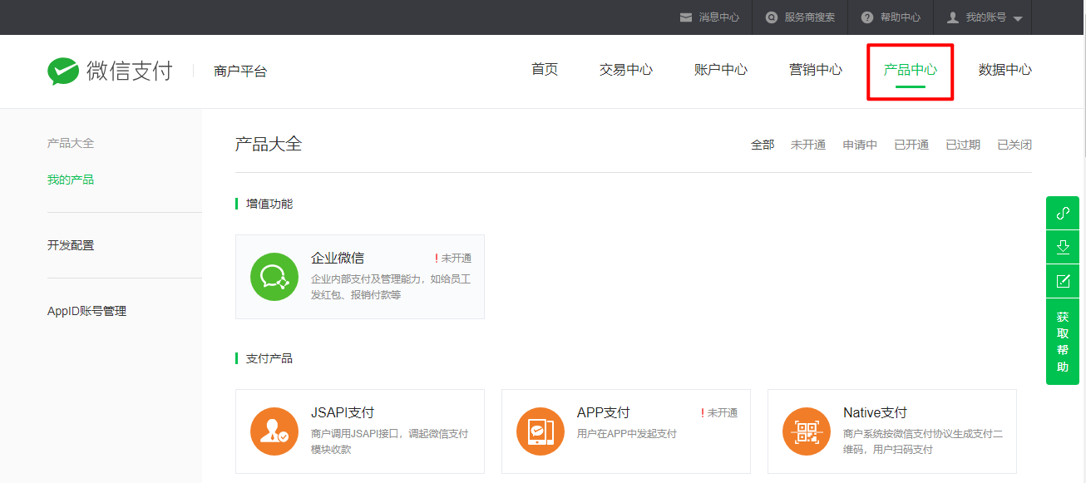Click the 获取帮助 green button
1086x483 pixels.
1063,342
